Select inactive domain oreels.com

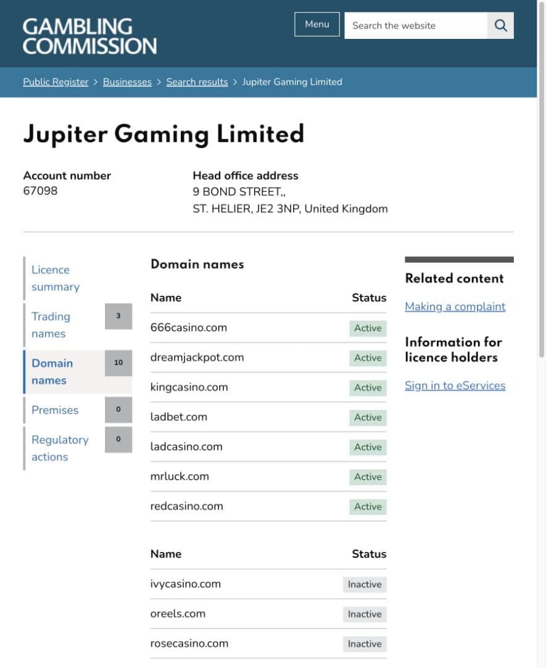178,614
